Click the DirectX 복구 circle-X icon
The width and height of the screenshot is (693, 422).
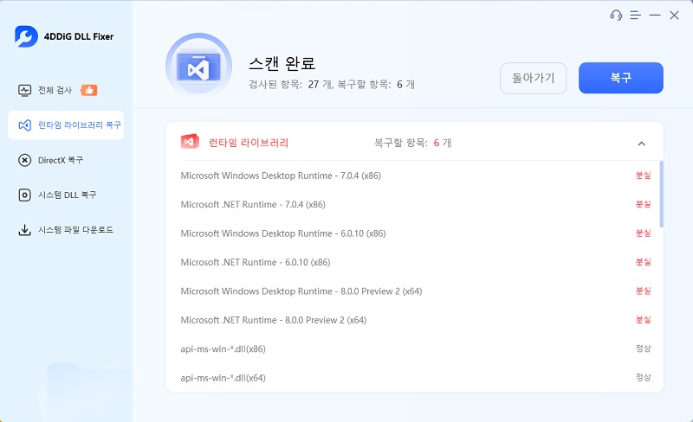tap(25, 160)
